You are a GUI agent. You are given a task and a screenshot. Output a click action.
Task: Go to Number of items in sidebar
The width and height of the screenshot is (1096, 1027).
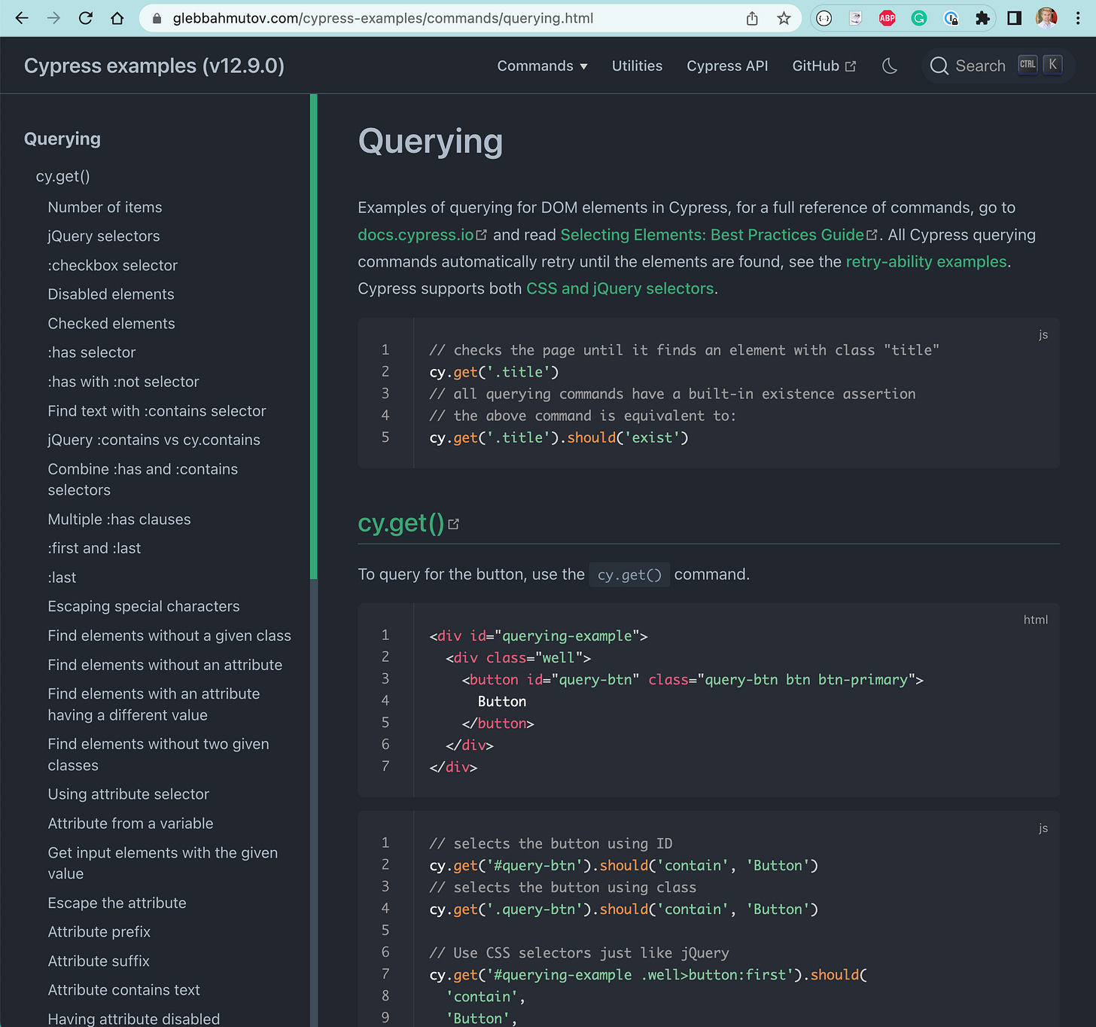tap(105, 207)
